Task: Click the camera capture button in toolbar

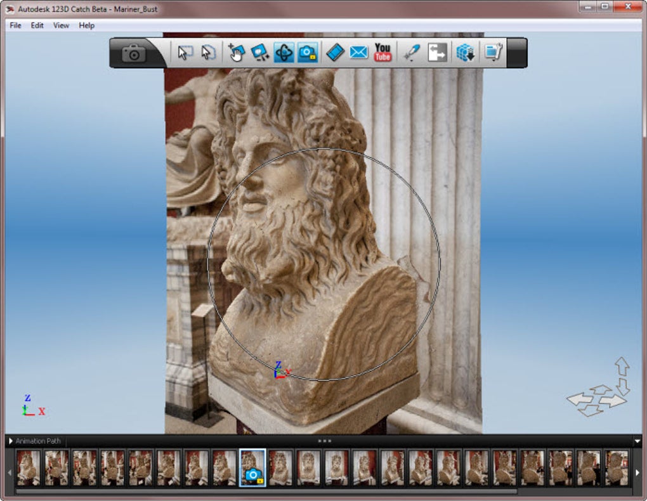Action: (134, 53)
